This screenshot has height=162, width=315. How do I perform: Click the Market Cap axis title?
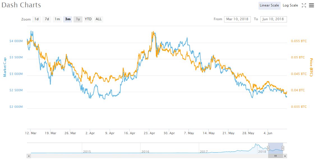point(4,67)
